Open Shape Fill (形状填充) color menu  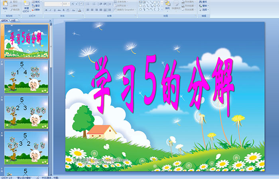click(x=189, y=2)
